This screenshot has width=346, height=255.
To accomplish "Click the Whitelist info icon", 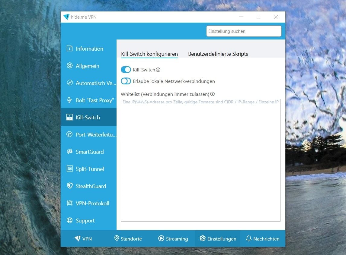I will pyautogui.click(x=212, y=94).
